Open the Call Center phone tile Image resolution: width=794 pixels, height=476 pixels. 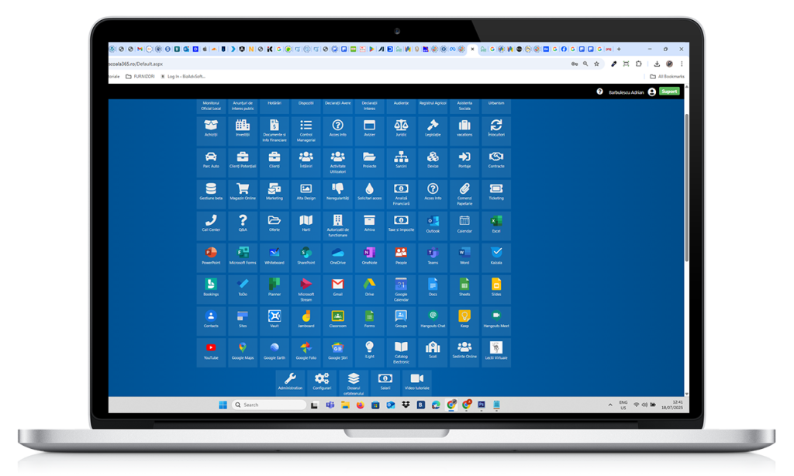click(x=211, y=226)
